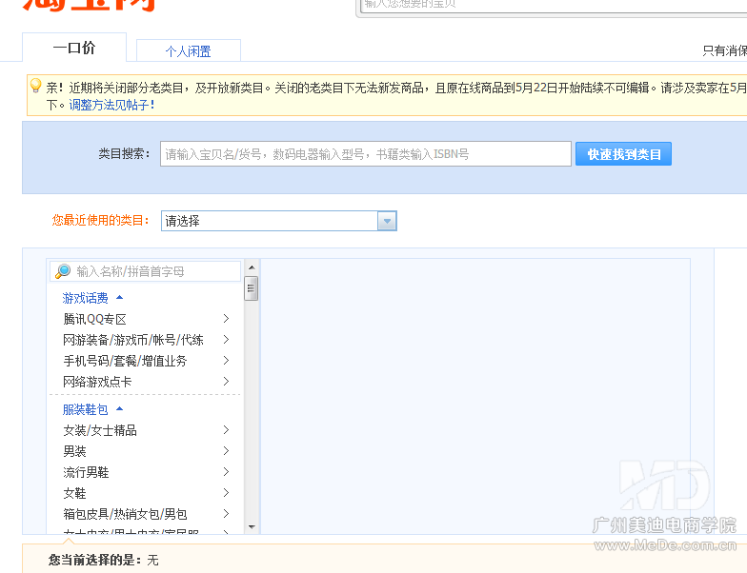Expand the 网络游戏点卡 arrow
Screen dimensions: 747x573
[226, 382]
